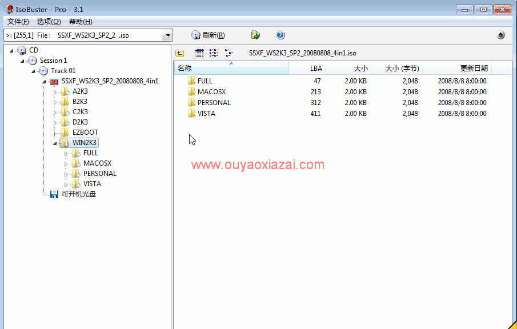Click the path label SSXF_WS2K3_SP2_20080808_4in1.iso
This screenshot has height=329, width=517.
(303, 53)
